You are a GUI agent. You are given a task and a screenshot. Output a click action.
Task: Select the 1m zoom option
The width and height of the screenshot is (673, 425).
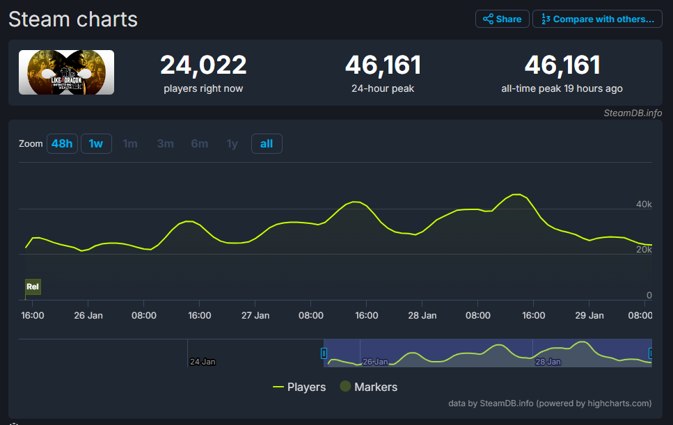130,144
